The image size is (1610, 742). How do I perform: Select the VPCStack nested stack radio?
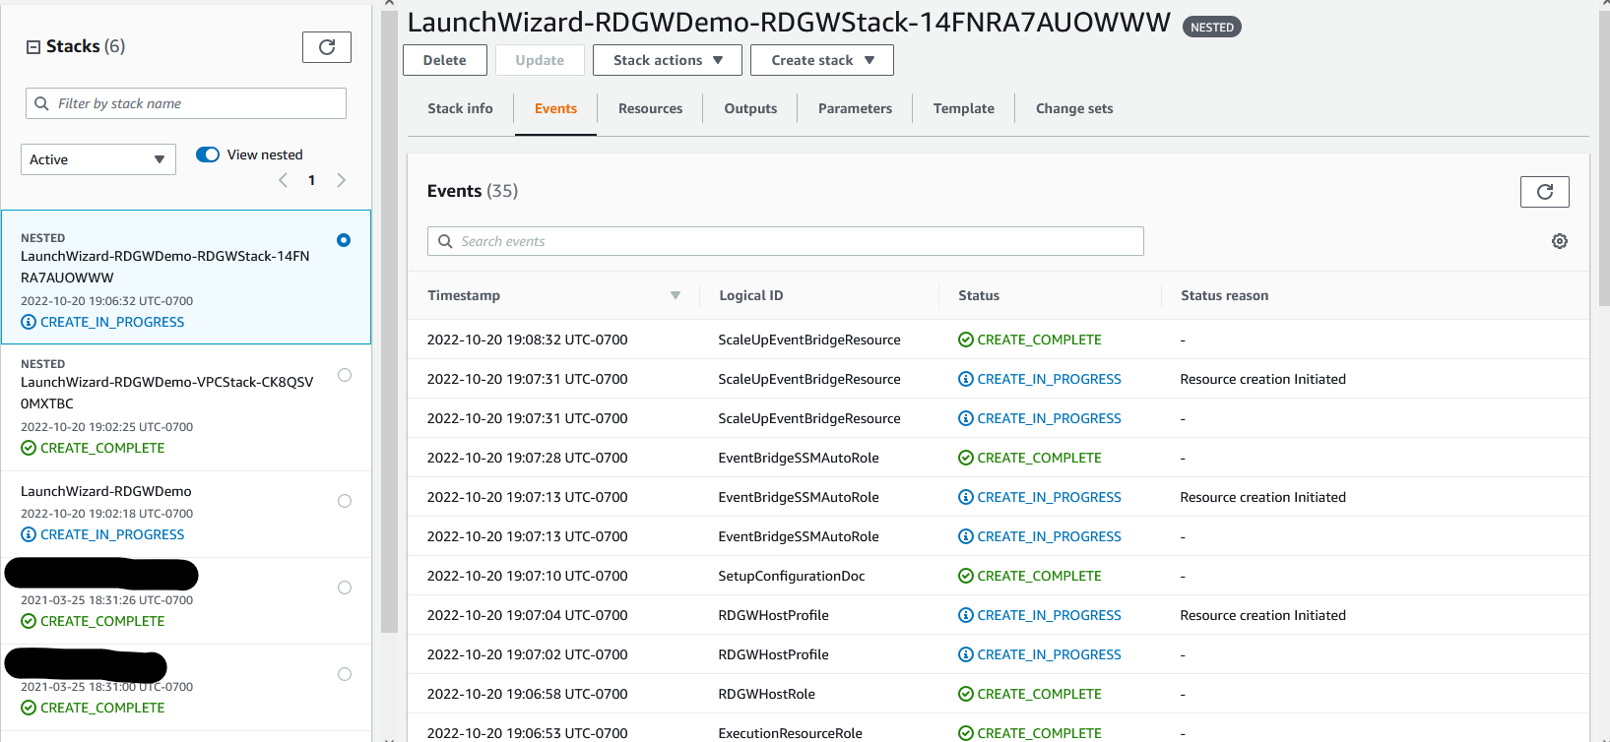344,375
